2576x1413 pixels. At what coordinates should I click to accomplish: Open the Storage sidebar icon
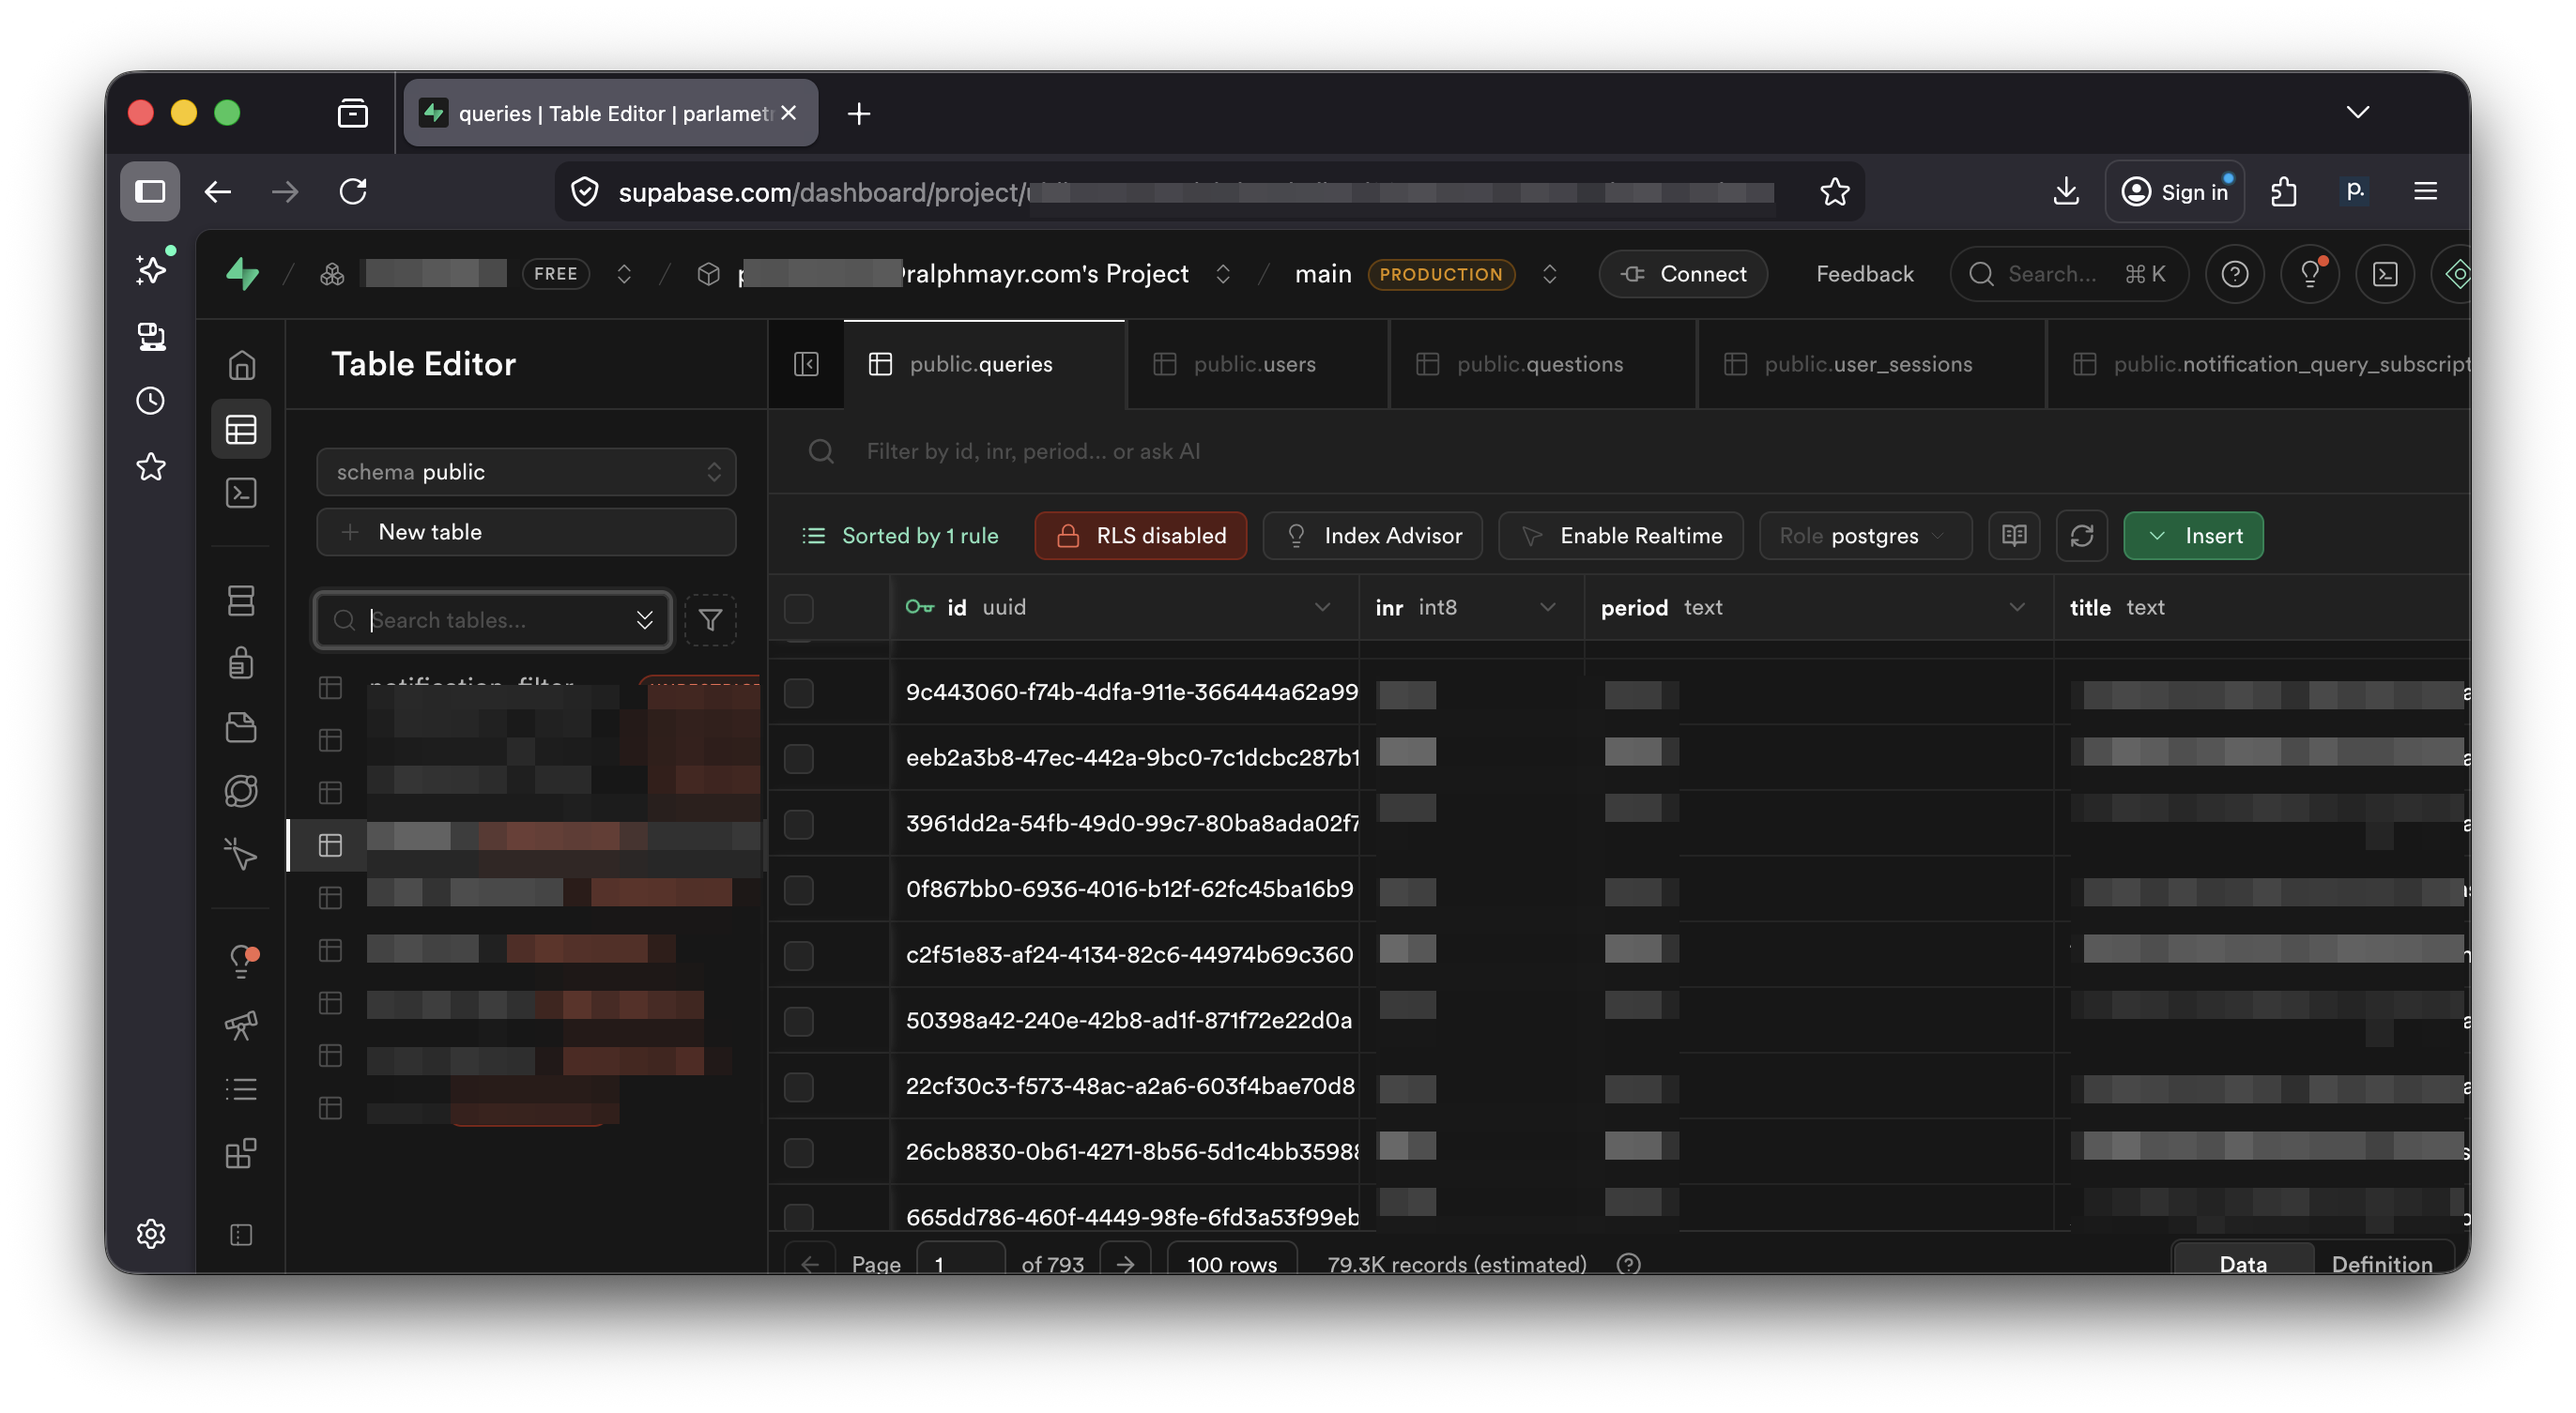241,727
